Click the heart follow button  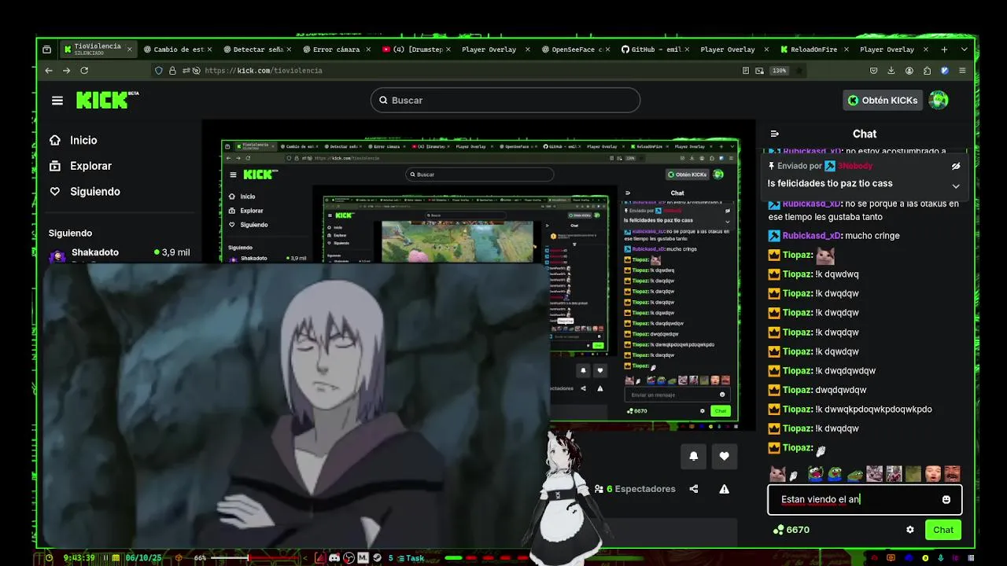pos(724,456)
